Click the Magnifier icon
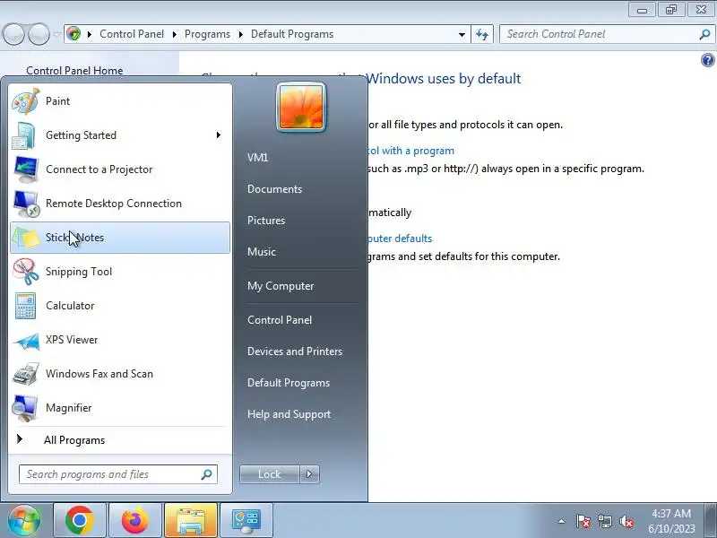Image resolution: width=717 pixels, height=538 pixels. [25, 408]
